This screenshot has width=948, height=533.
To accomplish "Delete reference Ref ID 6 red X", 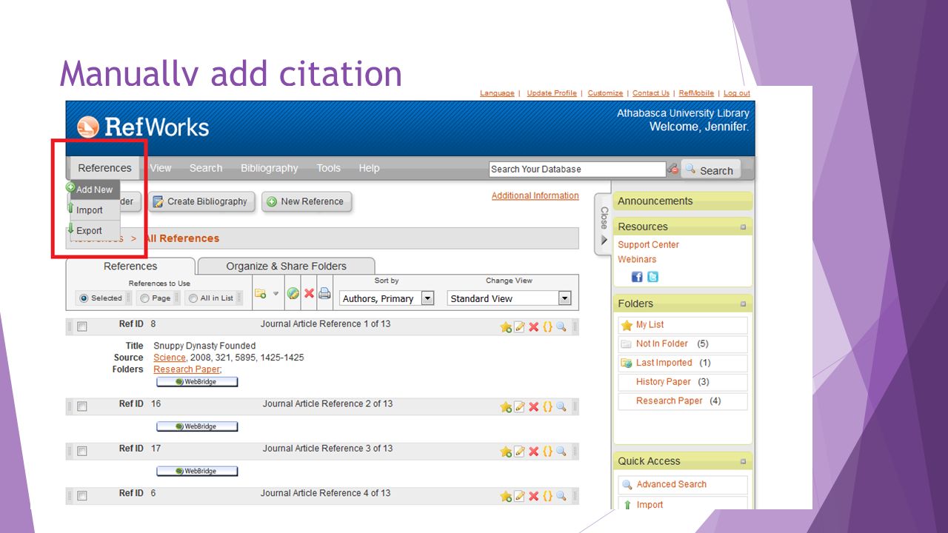I will [533, 496].
